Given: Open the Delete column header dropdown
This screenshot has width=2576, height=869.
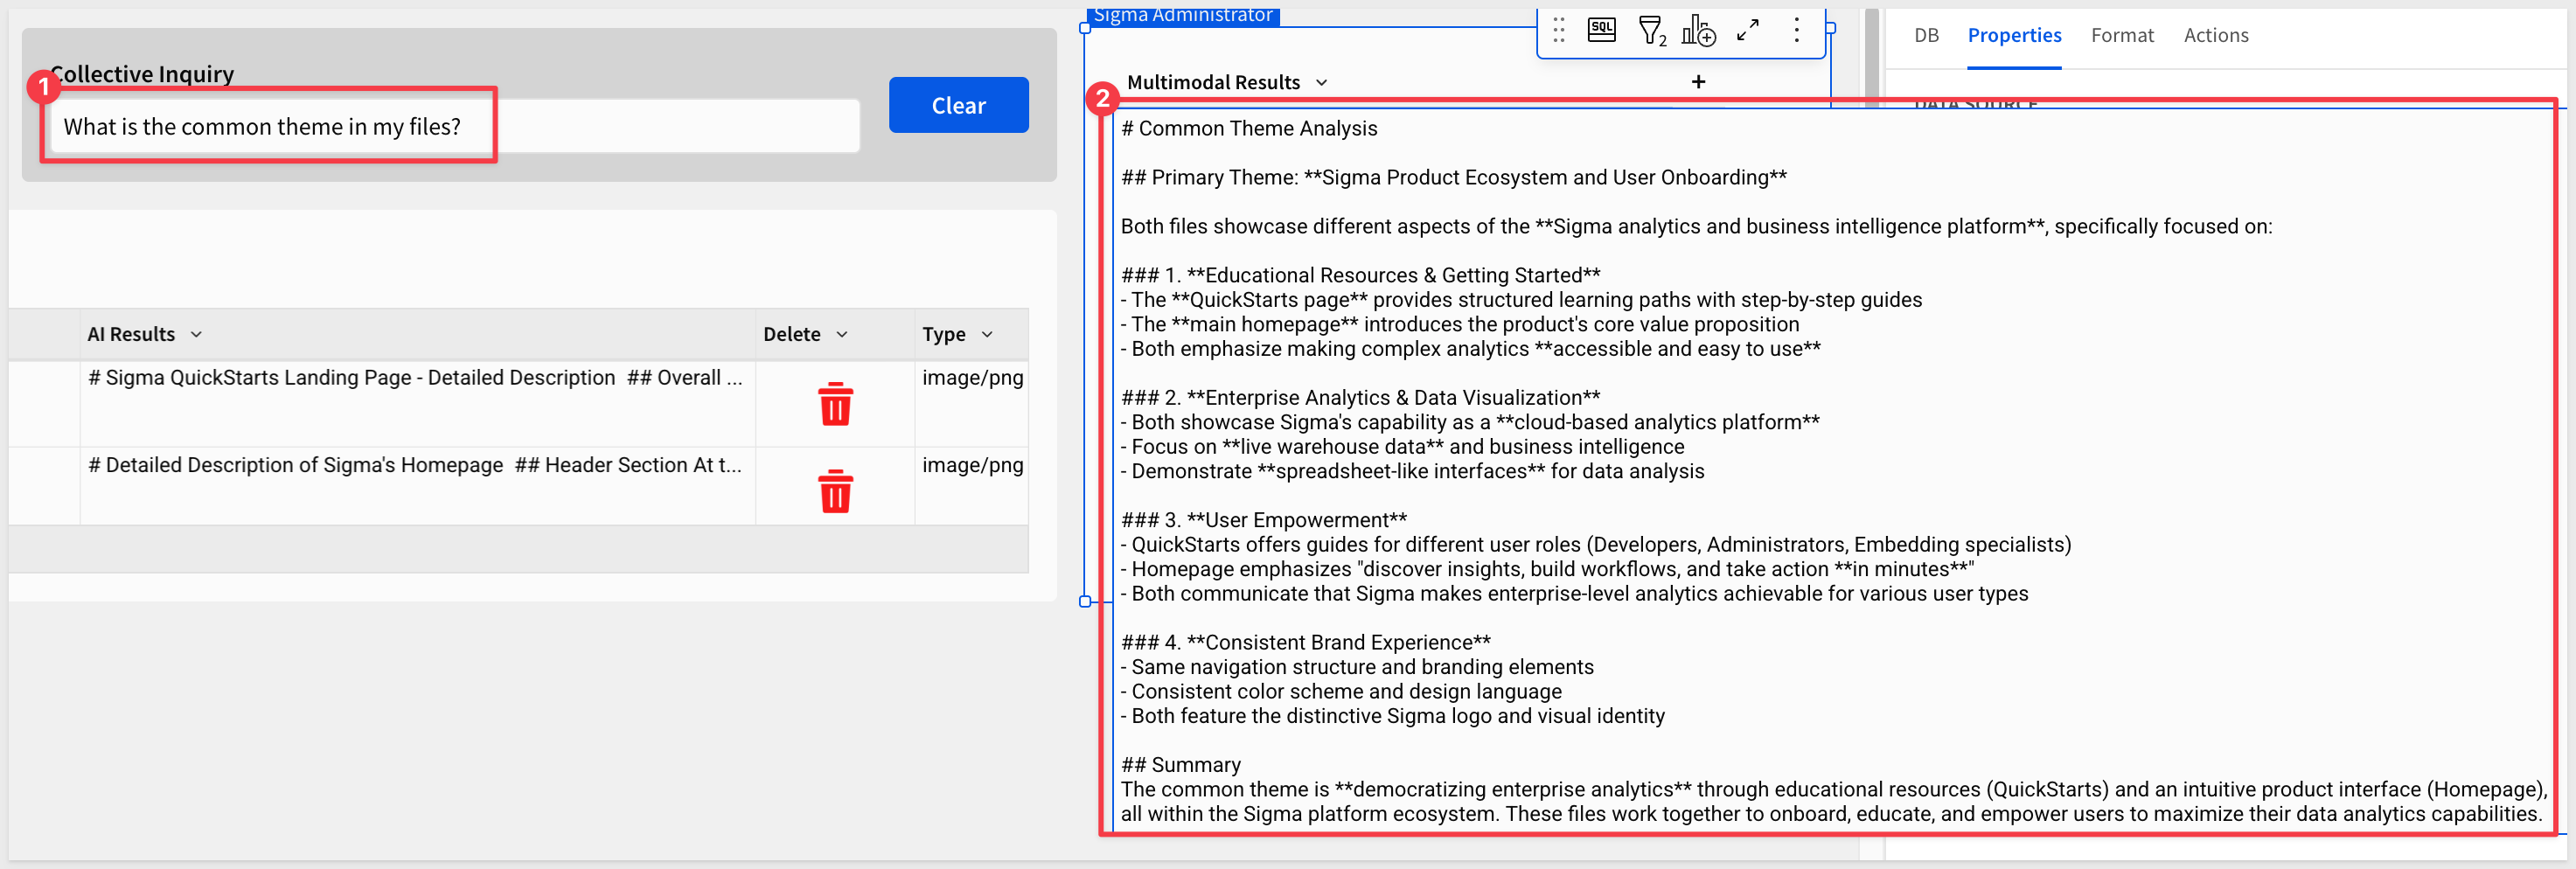Looking at the screenshot, I should click(x=842, y=334).
